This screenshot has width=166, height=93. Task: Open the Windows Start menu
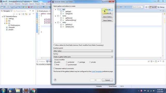point(3,91)
